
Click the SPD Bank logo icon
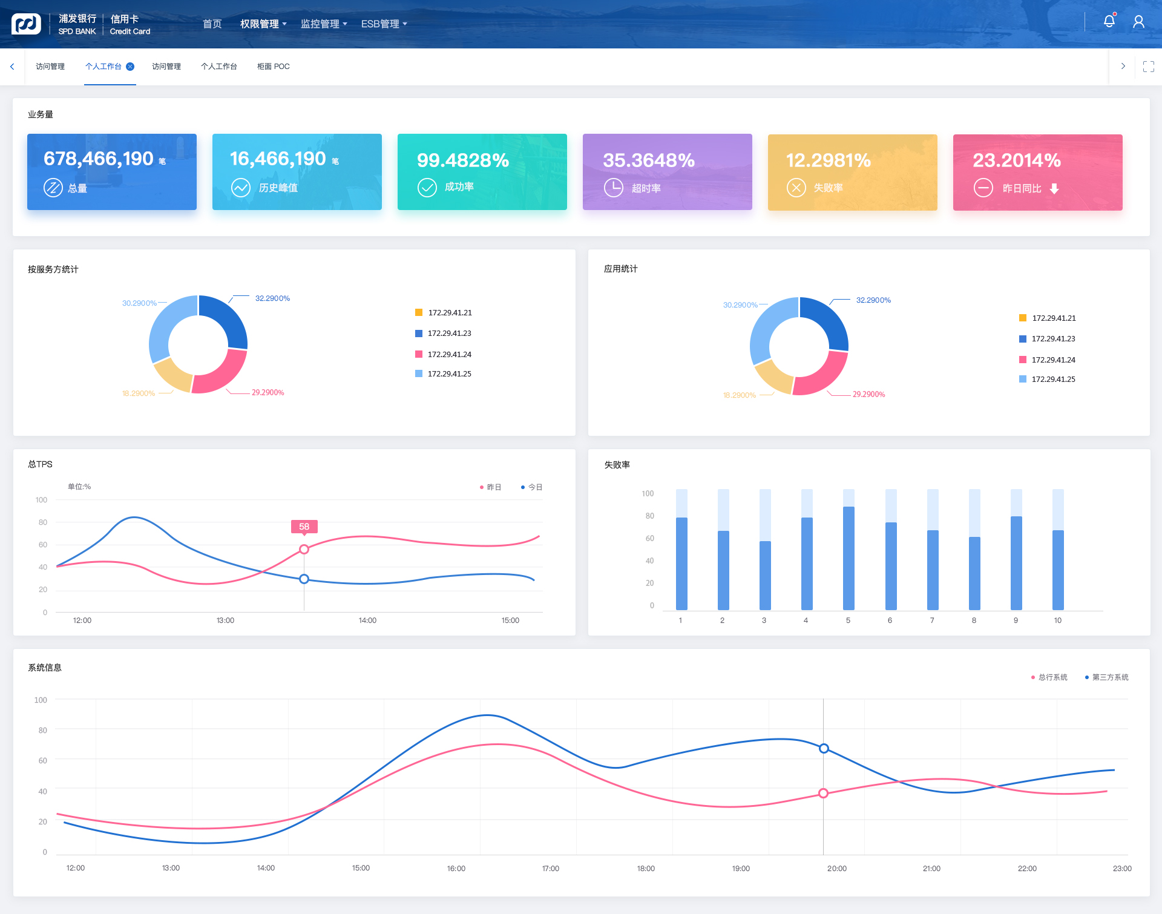click(26, 24)
